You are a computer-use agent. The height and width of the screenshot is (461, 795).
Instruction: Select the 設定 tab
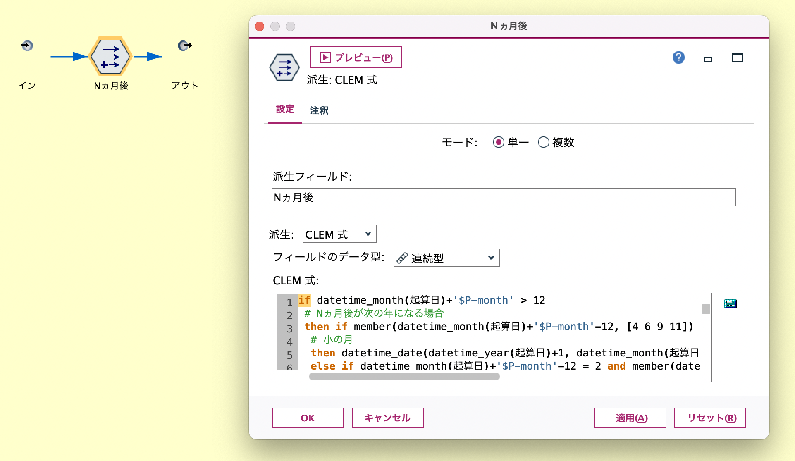pyautogui.click(x=285, y=109)
